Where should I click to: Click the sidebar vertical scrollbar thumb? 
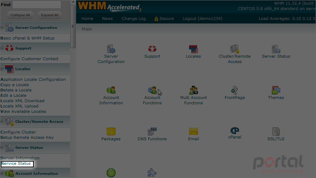coord(73,26)
